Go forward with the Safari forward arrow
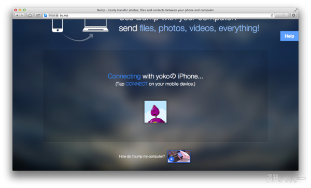Viewport: 311px width, 188px height. click(22, 15)
